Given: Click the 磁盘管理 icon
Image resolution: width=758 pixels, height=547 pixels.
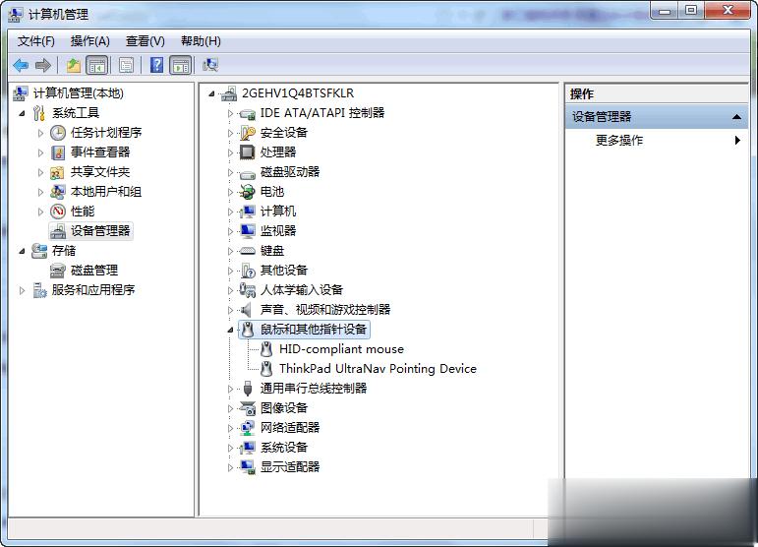Looking at the screenshot, I should pyautogui.click(x=58, y=271).
